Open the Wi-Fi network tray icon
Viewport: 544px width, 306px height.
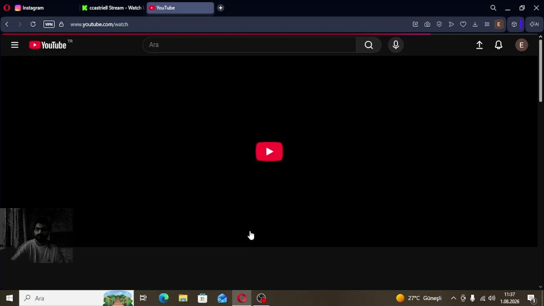click(482, 298)
